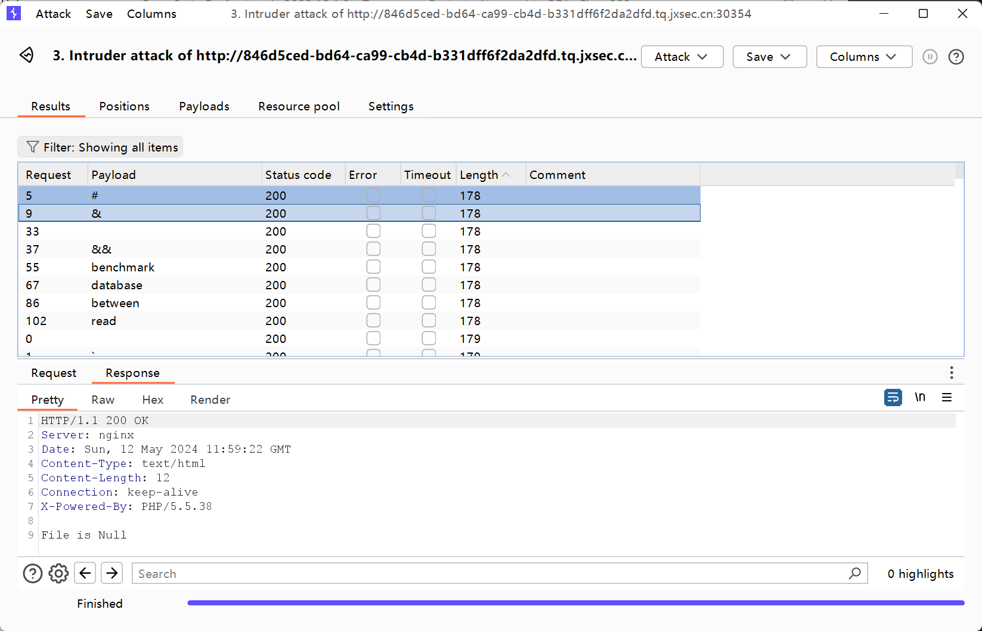Open the Attack menu in title bar
Screen dimensions: 982x631
pyautogui.click(x=53, y=14)
